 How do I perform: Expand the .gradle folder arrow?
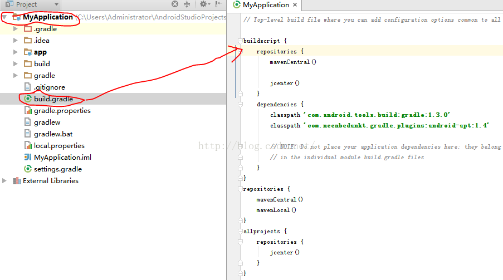click(x=16, y=28)
